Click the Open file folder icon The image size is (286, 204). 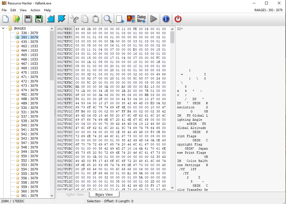click(16, 19)
